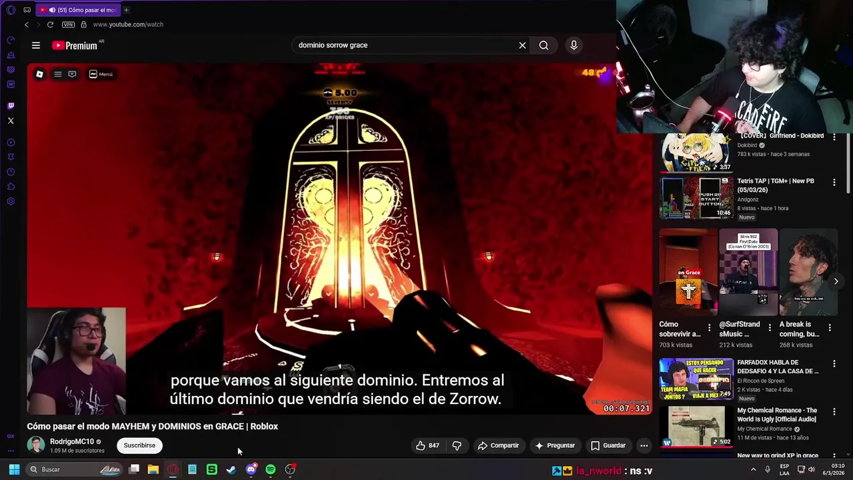Open options for My Chemical Romance video
Screen dimensions: 853x480
pyautogui.click(x=834, y=411)
